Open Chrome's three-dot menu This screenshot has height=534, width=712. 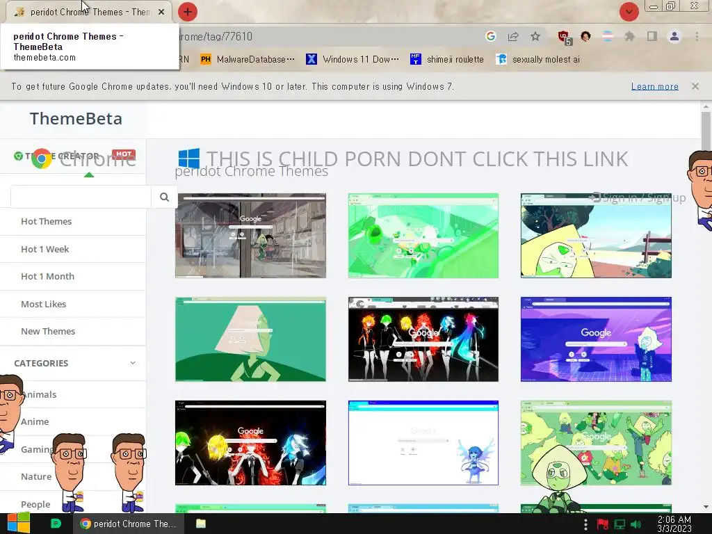click(697, 36)
